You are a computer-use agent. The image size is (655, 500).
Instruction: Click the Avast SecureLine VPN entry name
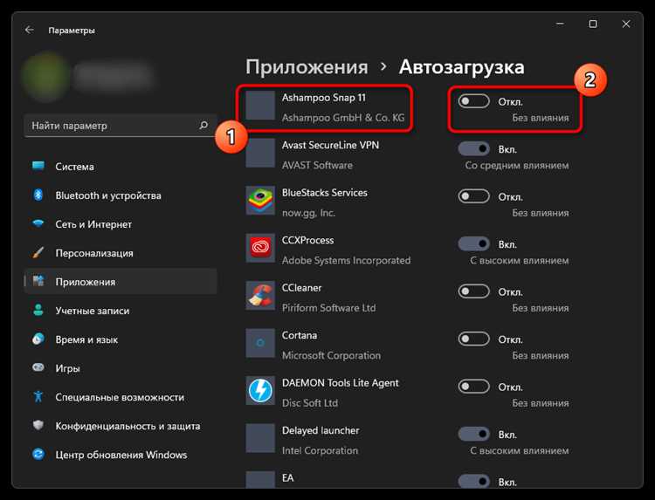click(330, 145)
